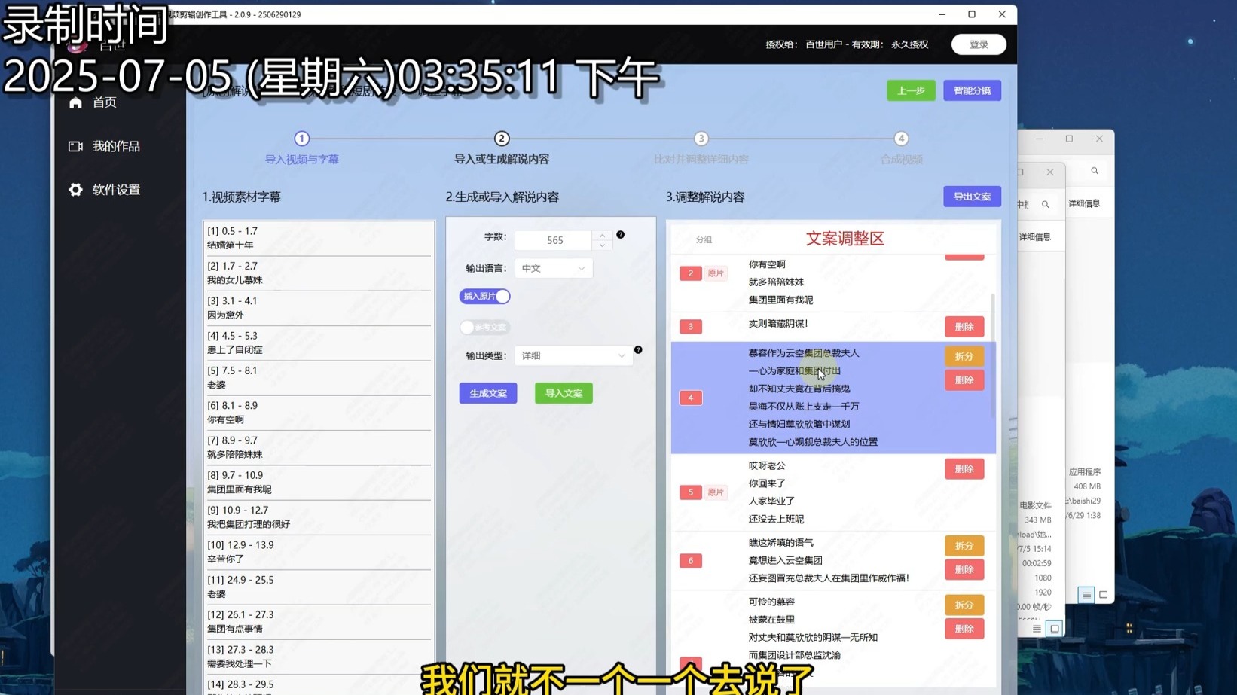Open the 输出语言 dropdown showing 中文

pos(554,268)
